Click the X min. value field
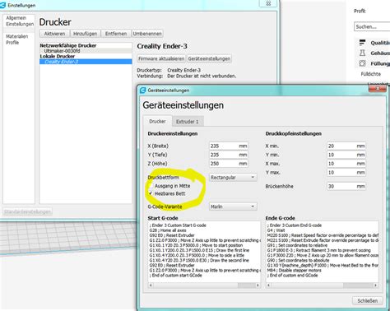The width and height of the screenshot is (390, 311). click(x=346, y=146)
